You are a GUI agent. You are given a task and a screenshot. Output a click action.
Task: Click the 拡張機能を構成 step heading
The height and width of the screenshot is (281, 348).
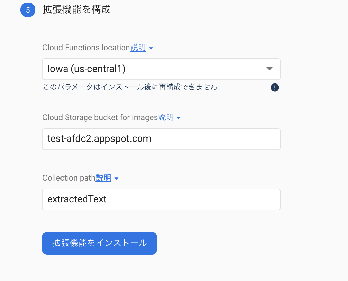click(76, 10)
